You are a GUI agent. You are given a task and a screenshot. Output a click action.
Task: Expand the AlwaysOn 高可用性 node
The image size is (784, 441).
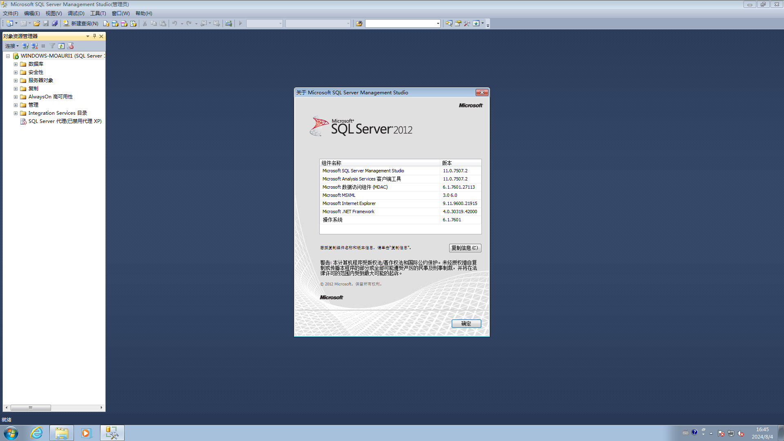(16, 97)
